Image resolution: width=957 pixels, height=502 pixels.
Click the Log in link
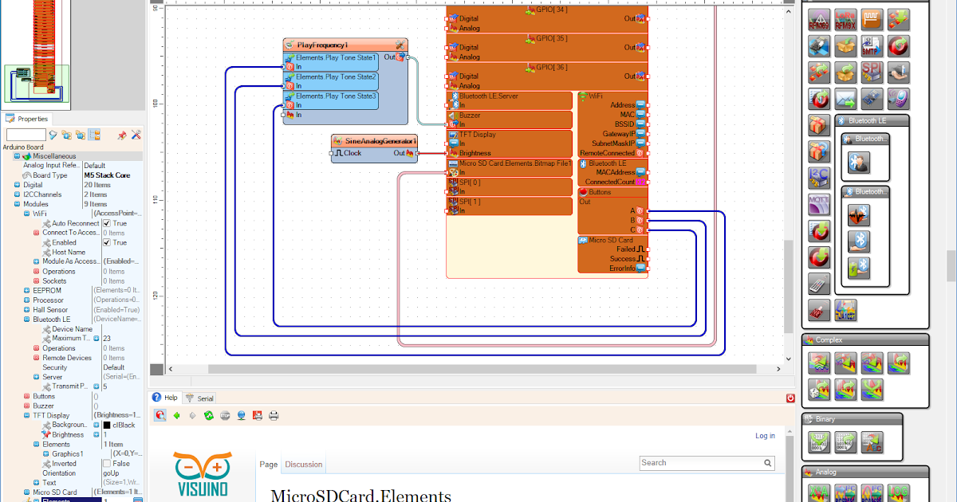click(x=764, y=435)
